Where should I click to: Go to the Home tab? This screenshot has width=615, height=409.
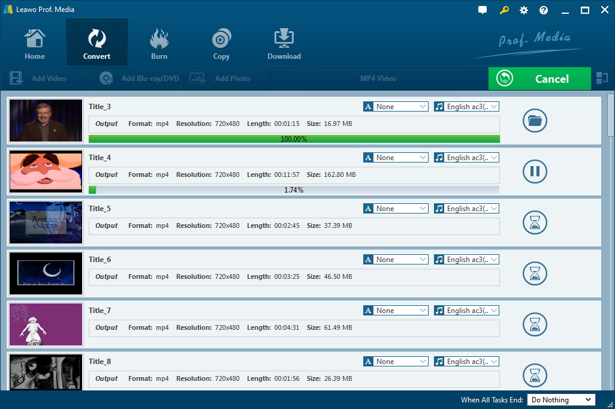point(35,44)
